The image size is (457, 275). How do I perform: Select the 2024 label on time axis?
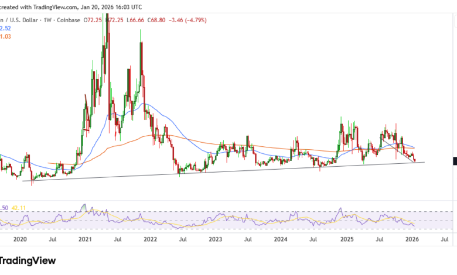pyautogui.click(x=281, y=239)
